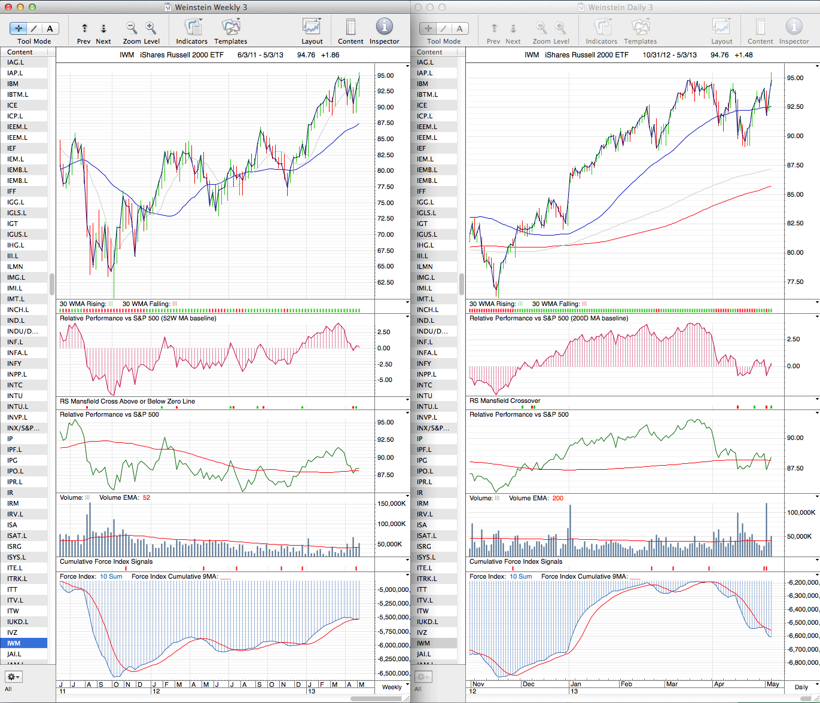Select the text annotation tool in Weekly window
820x703 pixels.
[x=50, y=28]
